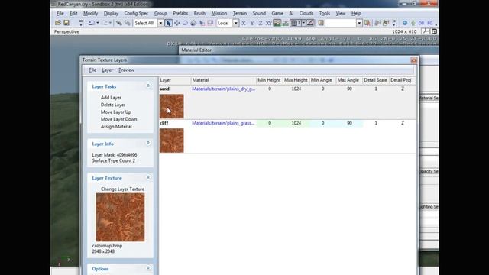Open the Preview menu in Terrain Texture Layers
489x275 pixels.
[126, 70]
